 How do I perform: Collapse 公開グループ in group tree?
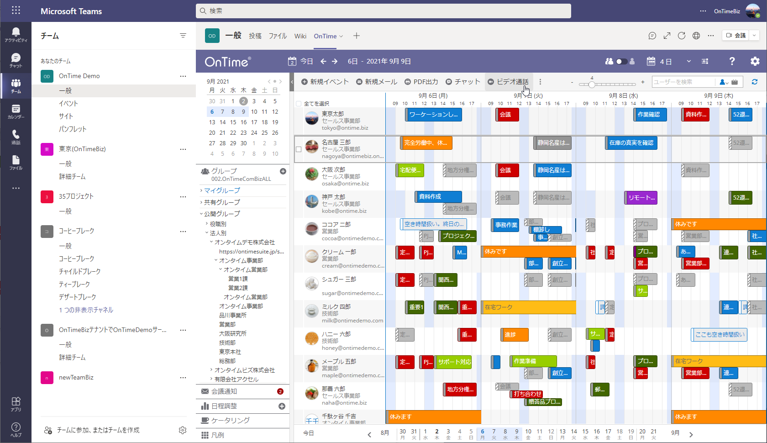pos(201,214)
